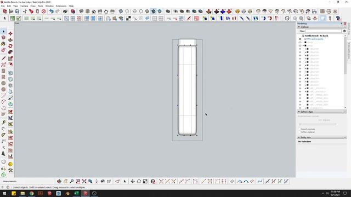Image resolution: width=351 pixels, height=197 pixels.
Task: Collapse the Soften Edges panel section
Action: point(299,112)
